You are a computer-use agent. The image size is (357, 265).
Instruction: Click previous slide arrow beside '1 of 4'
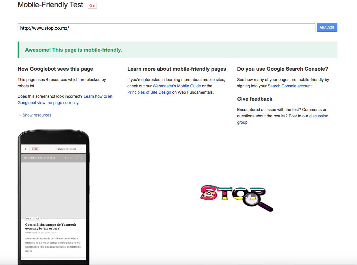[x=75, y=158]
